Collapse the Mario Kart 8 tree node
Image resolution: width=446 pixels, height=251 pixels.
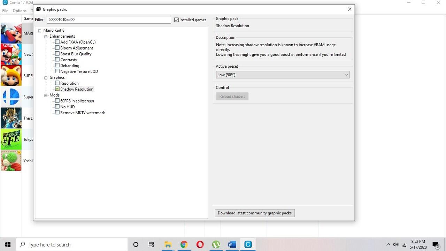[40, 31]
